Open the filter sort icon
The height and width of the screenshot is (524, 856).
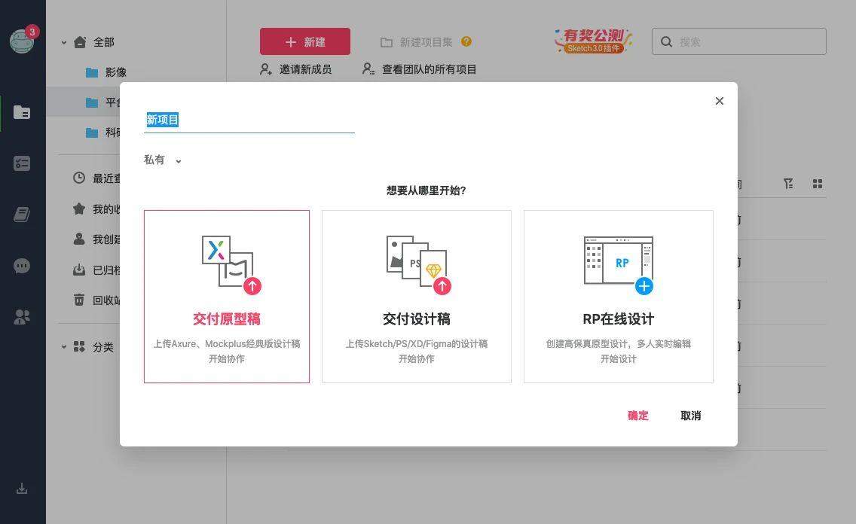[788, 184]
